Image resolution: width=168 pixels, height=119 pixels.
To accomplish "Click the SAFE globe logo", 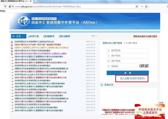I will click(24, 21).
